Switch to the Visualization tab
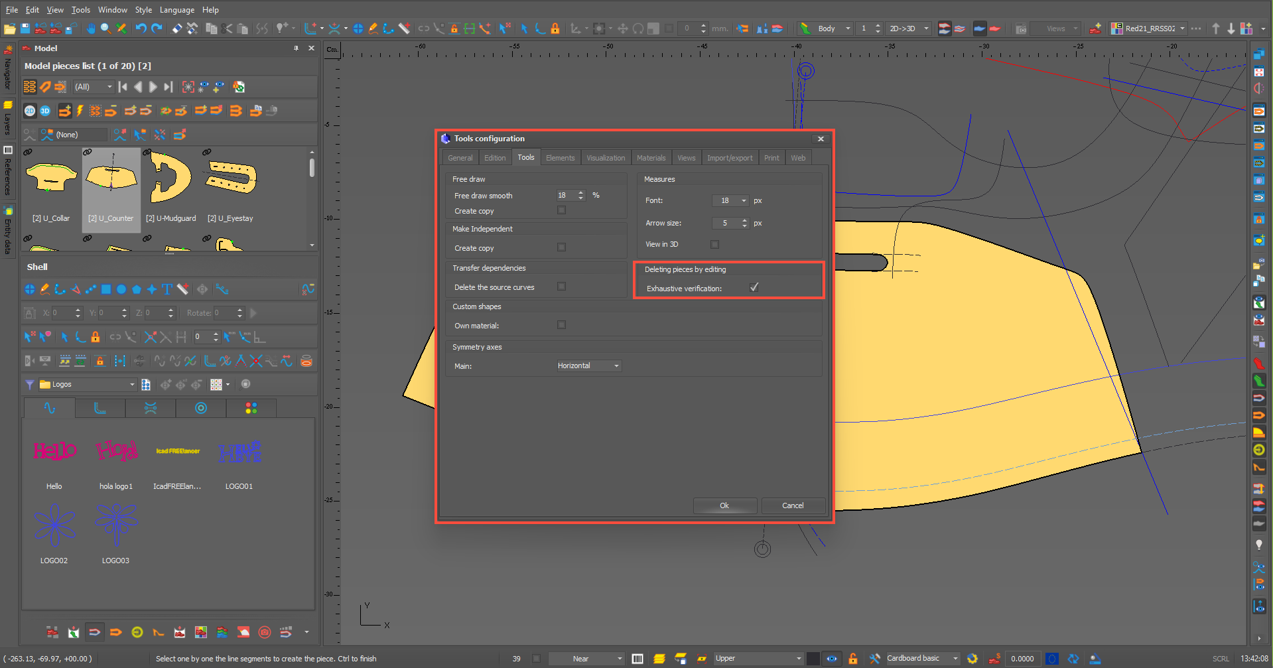 coord(605,158)
